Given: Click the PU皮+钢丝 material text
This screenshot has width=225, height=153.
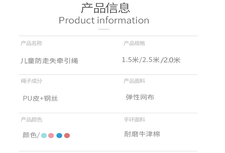Looking at the screenshot, I should point(40,98).
